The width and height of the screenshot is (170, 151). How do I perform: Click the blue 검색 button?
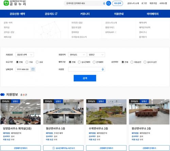pos(85,78)
